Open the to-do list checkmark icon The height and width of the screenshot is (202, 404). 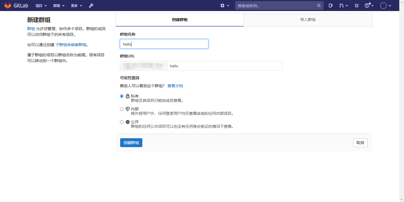click(x=357, y=6)
